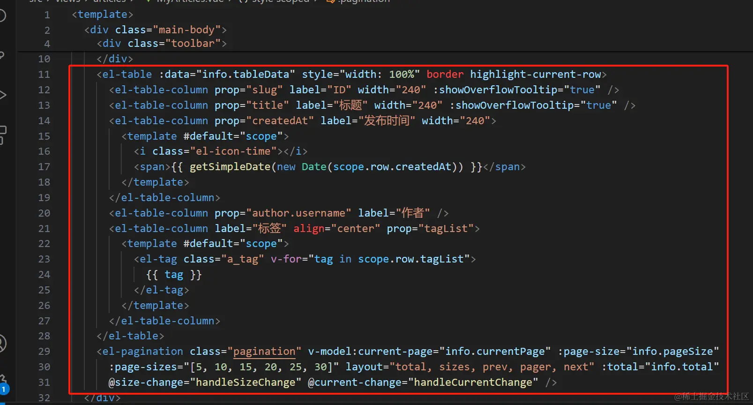Jump to the sticky toolbar div header

point(162,43)
